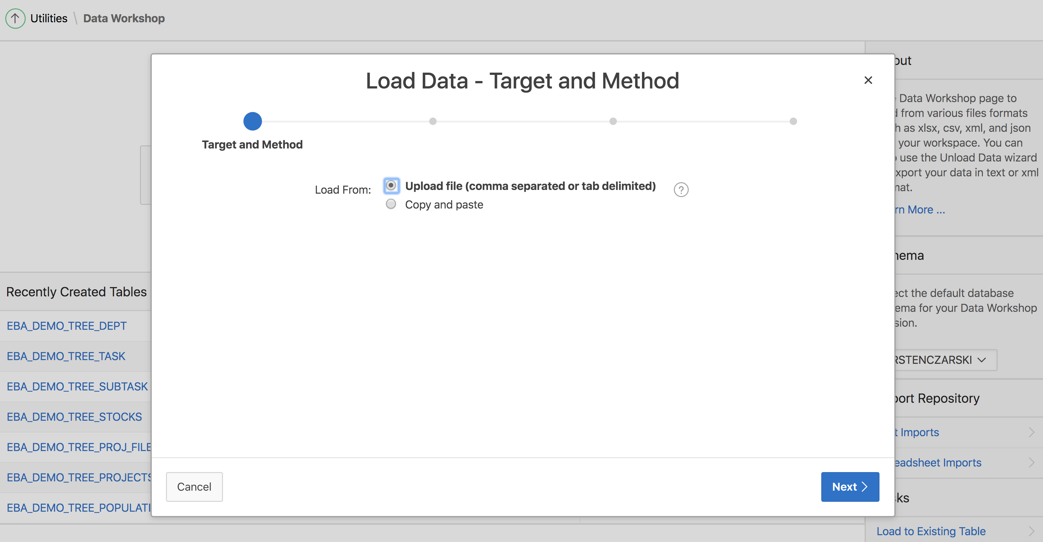Open the EBA_DEMO_TREE_STOCKS table
The width and height of the screenshot is (1043, 542).
(75, 417)
